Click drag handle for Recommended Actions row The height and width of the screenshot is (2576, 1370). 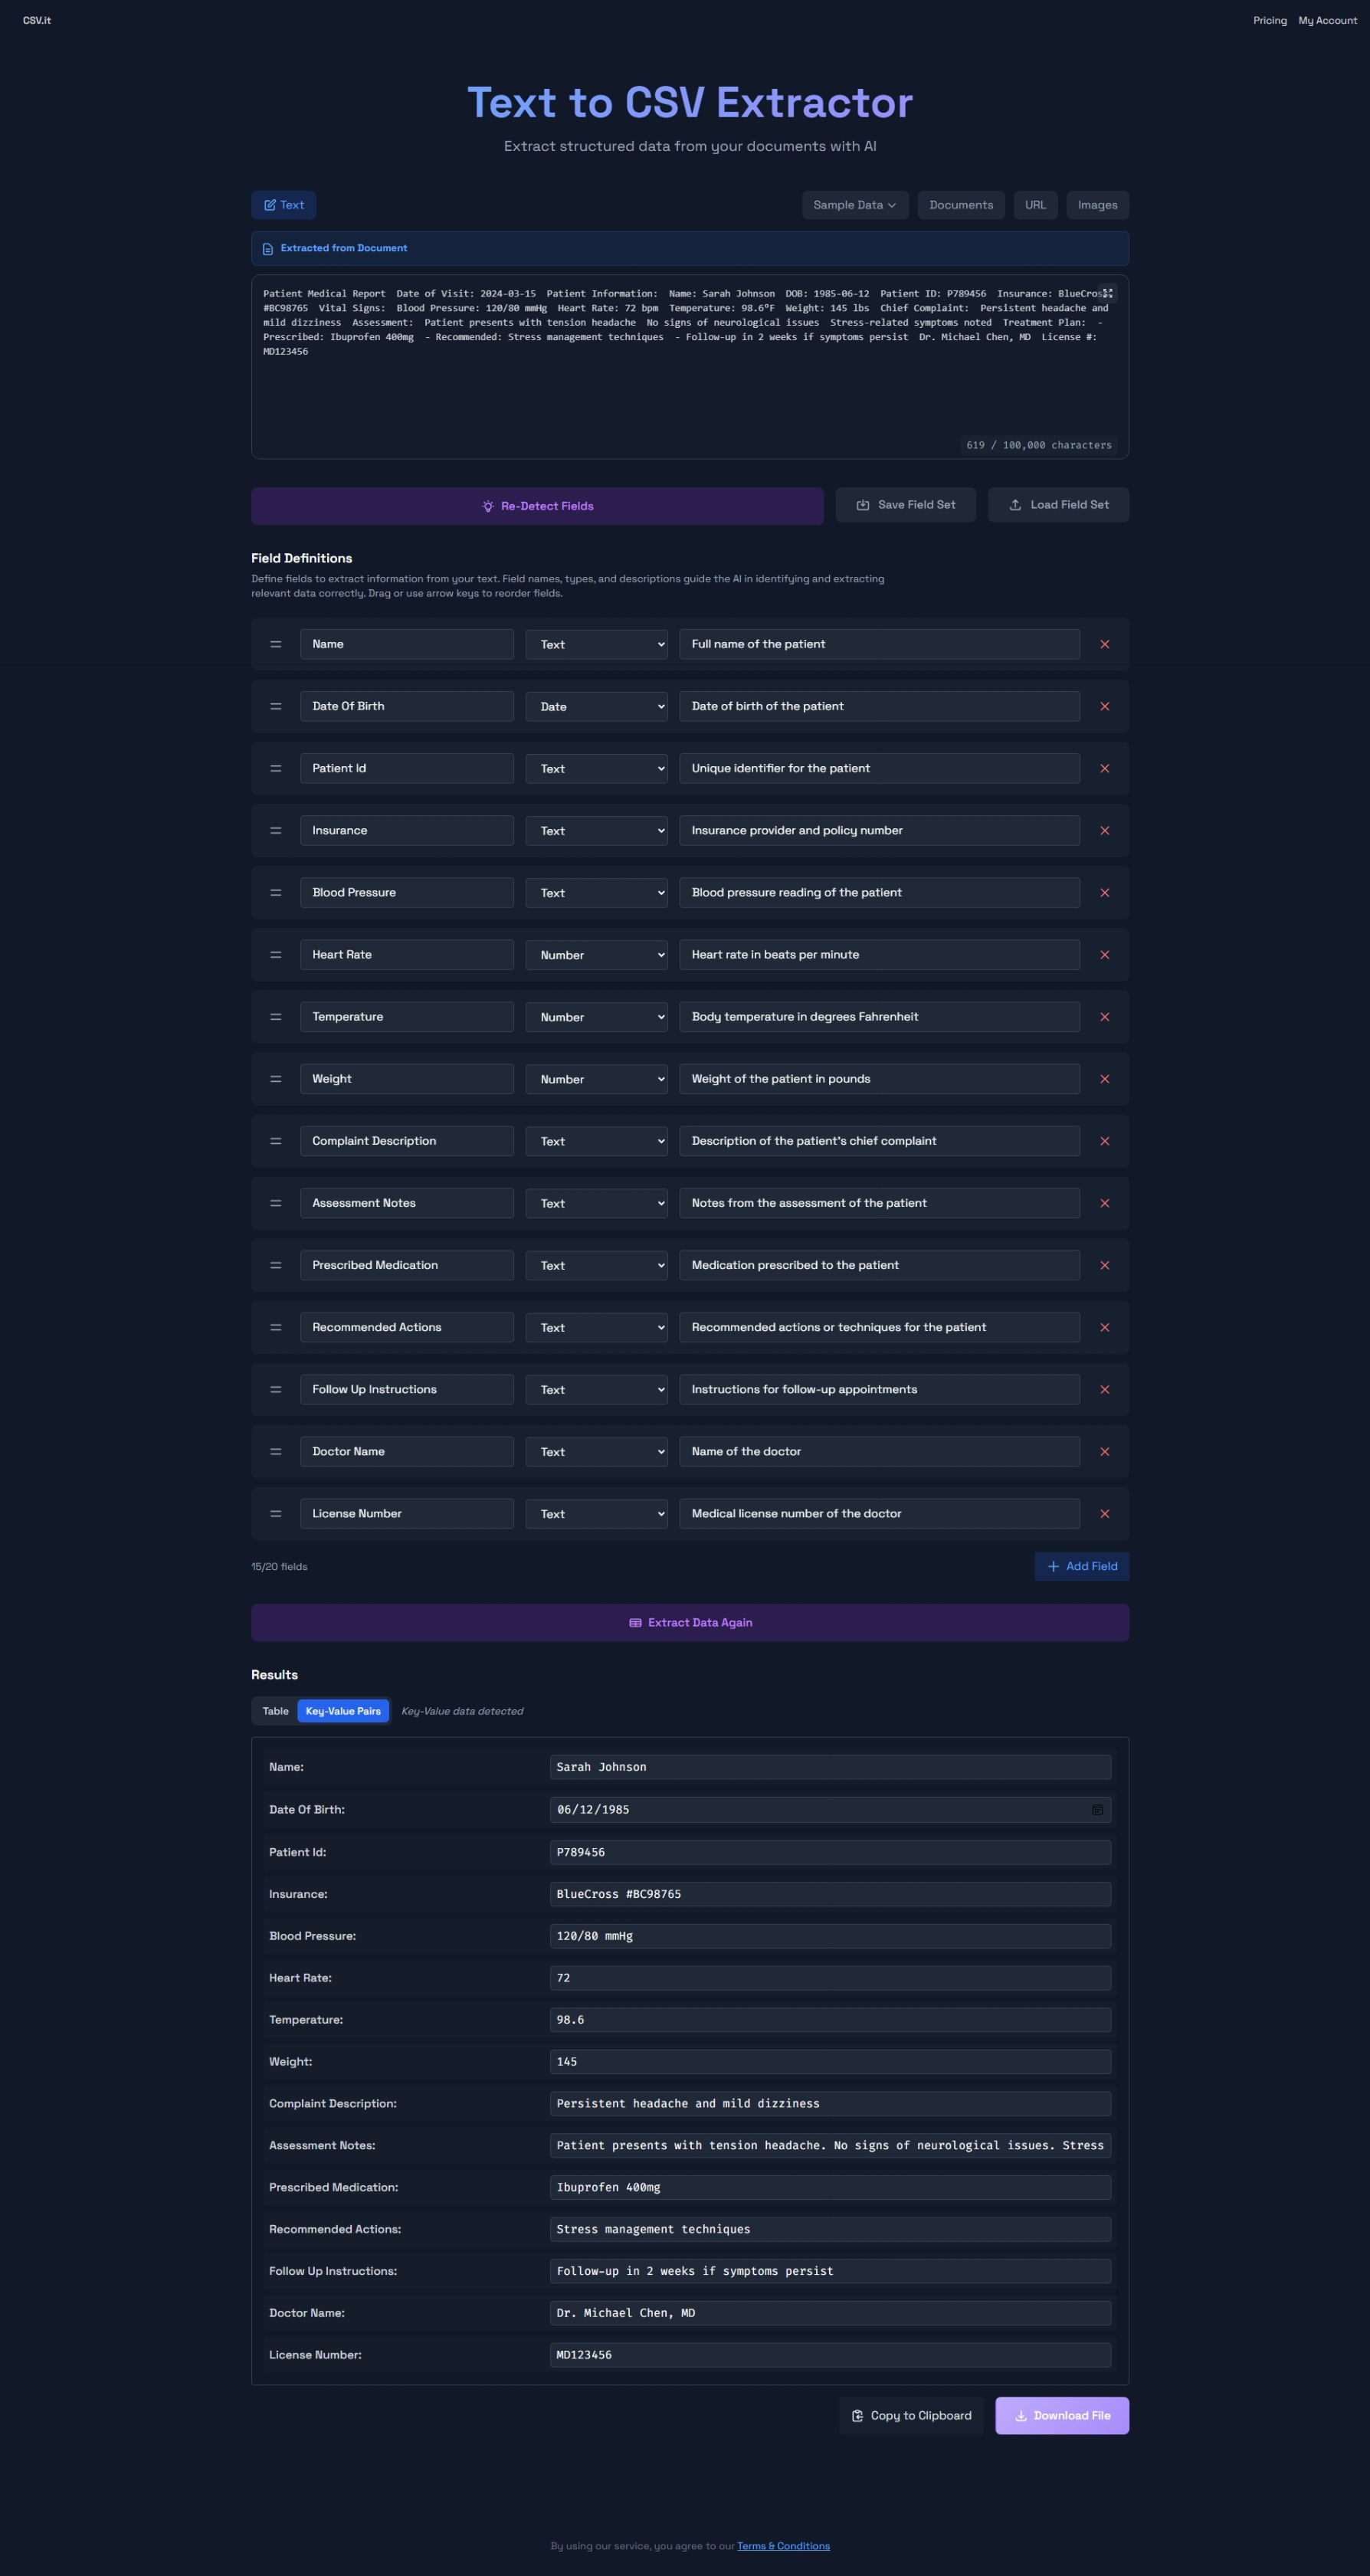tap(275, 1327)
